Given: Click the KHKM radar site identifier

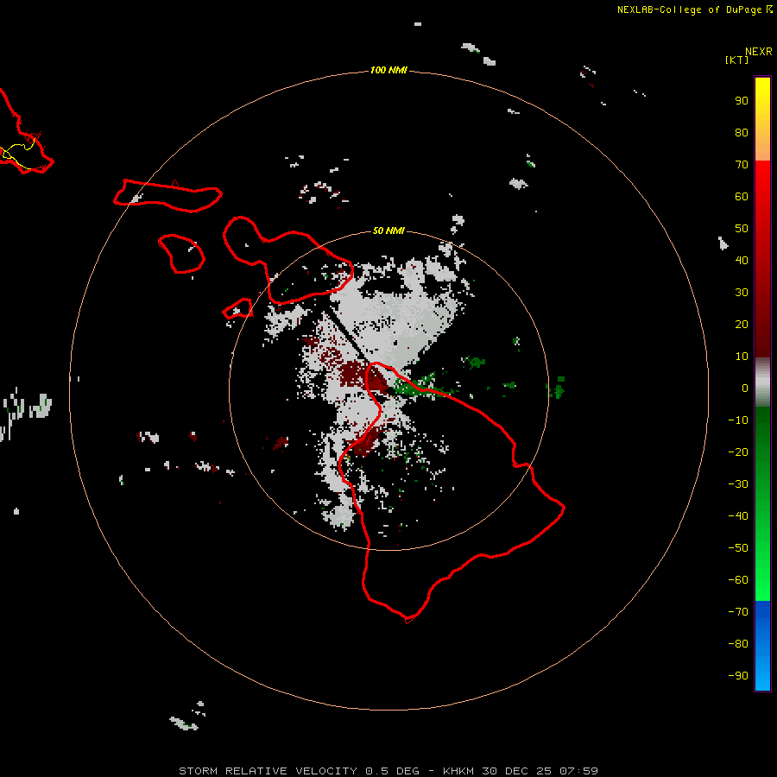Looking at the screenshot, I should pos(459,771).
